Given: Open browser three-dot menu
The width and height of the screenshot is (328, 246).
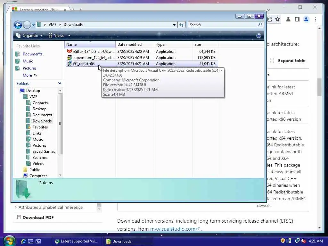Looking at the screenshot, I should click(315, 20).
